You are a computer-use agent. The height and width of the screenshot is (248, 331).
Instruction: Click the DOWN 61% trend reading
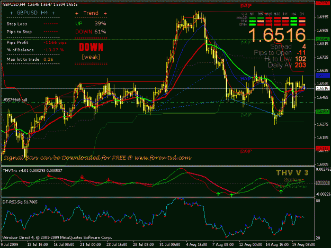pos(91,32)
